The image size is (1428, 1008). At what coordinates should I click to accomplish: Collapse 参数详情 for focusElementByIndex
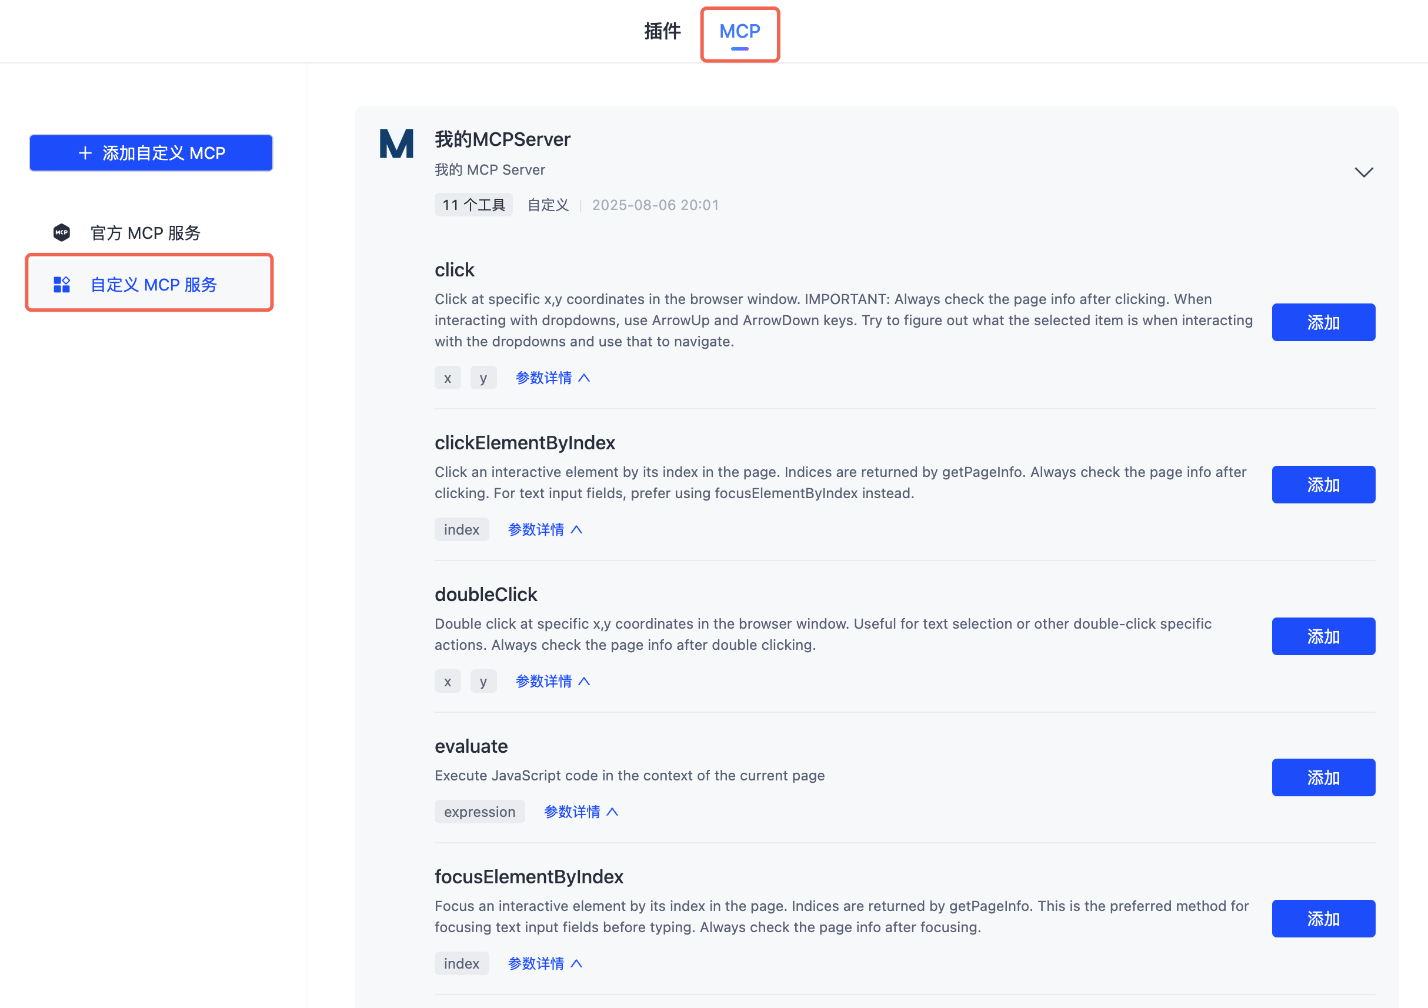[545, 964]
